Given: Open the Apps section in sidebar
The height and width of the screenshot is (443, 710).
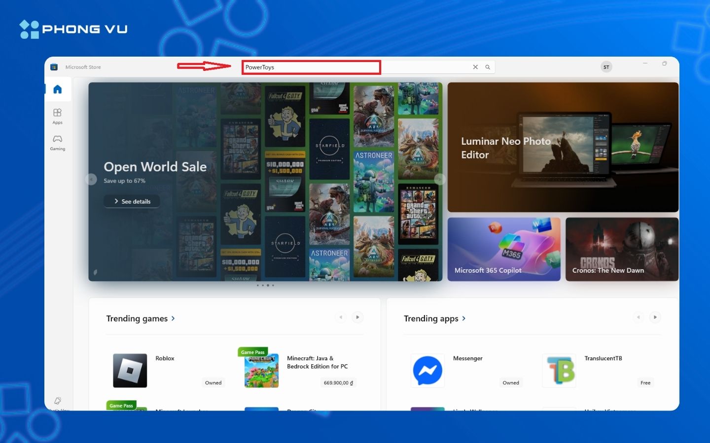Looking at the screenshot, I should [x=58, y=116].
